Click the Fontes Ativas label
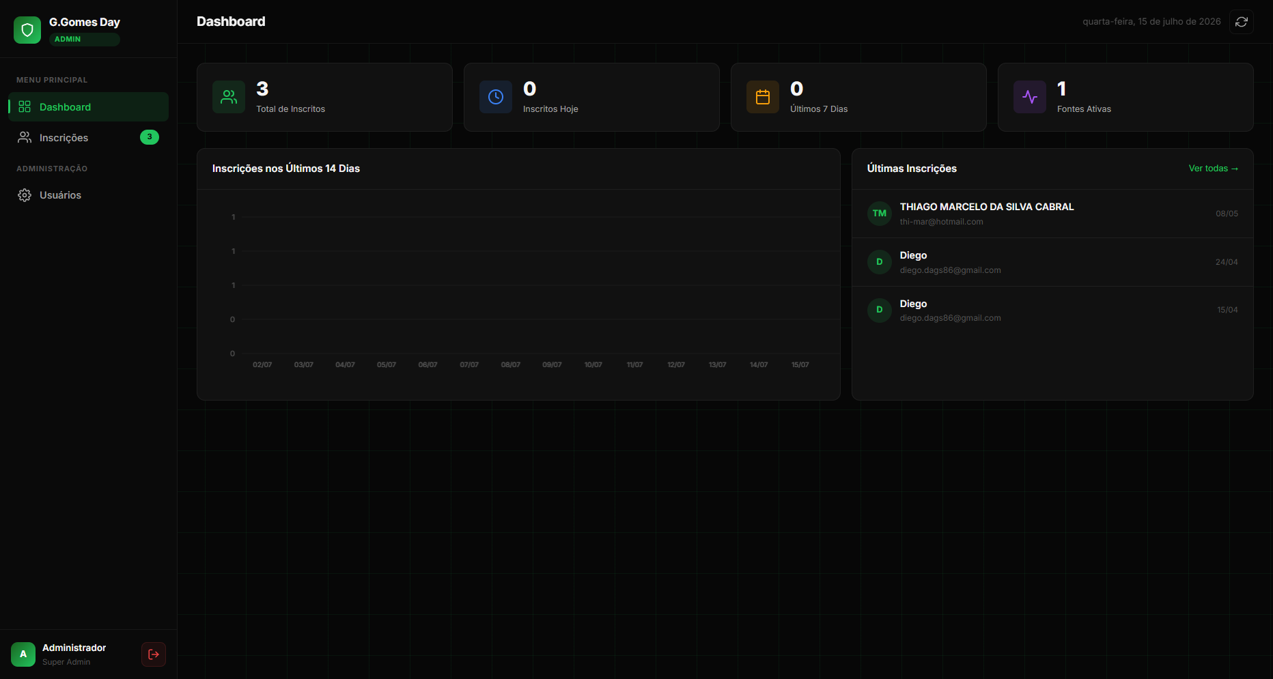This screenshot has height=679, width=1273. pyautogui.click(x=1084, y=109)
